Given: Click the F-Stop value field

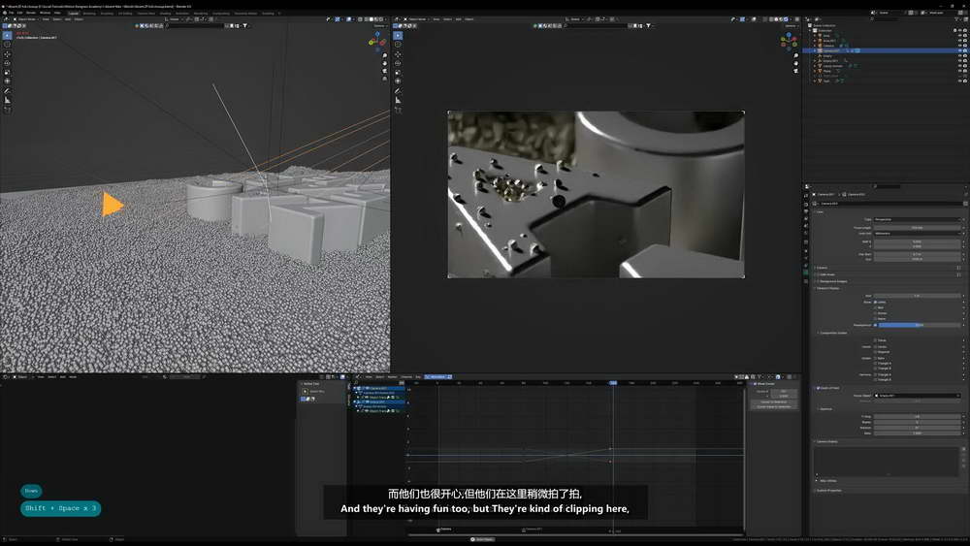Looking at the screenshot, I should click(918, 417).
